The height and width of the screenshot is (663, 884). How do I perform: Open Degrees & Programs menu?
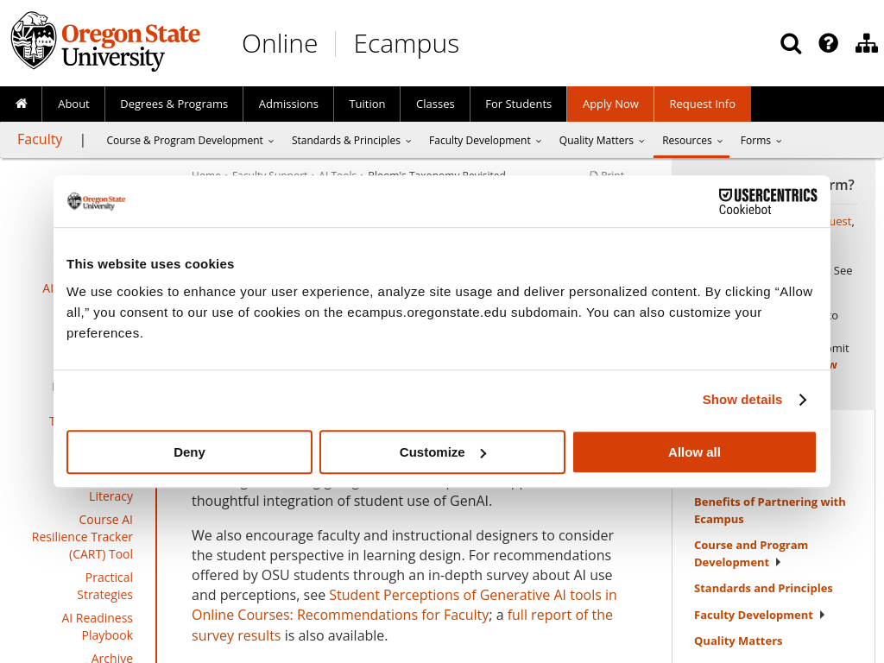pyautogui.click(x=174, y=104)
